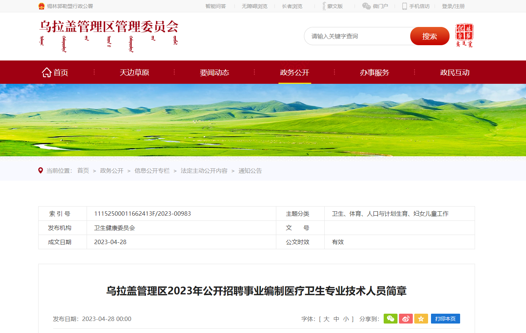Image resolution: width=526 pixels, height=333 pixels.
Task: Click the 发布日期 2023-04-28 00:00 text
Action: tap(92, 319)
